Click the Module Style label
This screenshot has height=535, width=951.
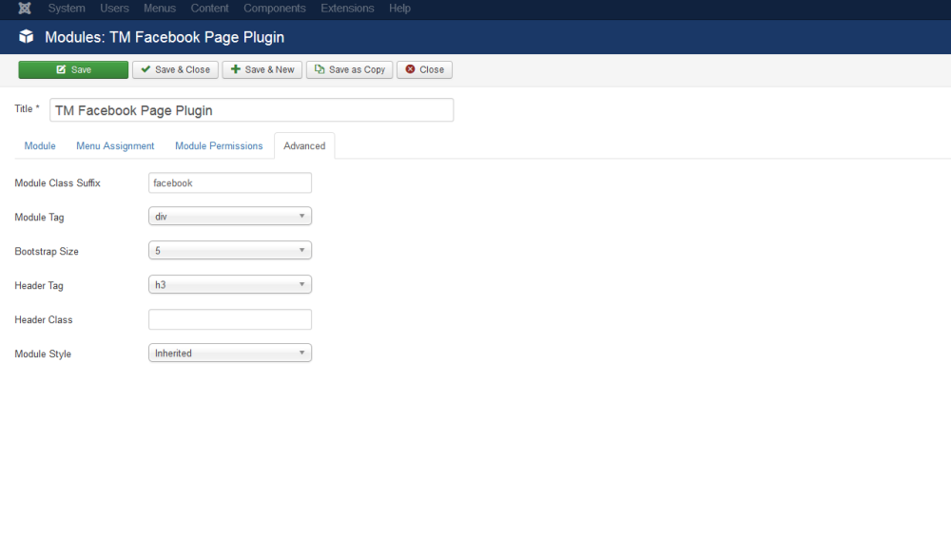click(43, 353)
